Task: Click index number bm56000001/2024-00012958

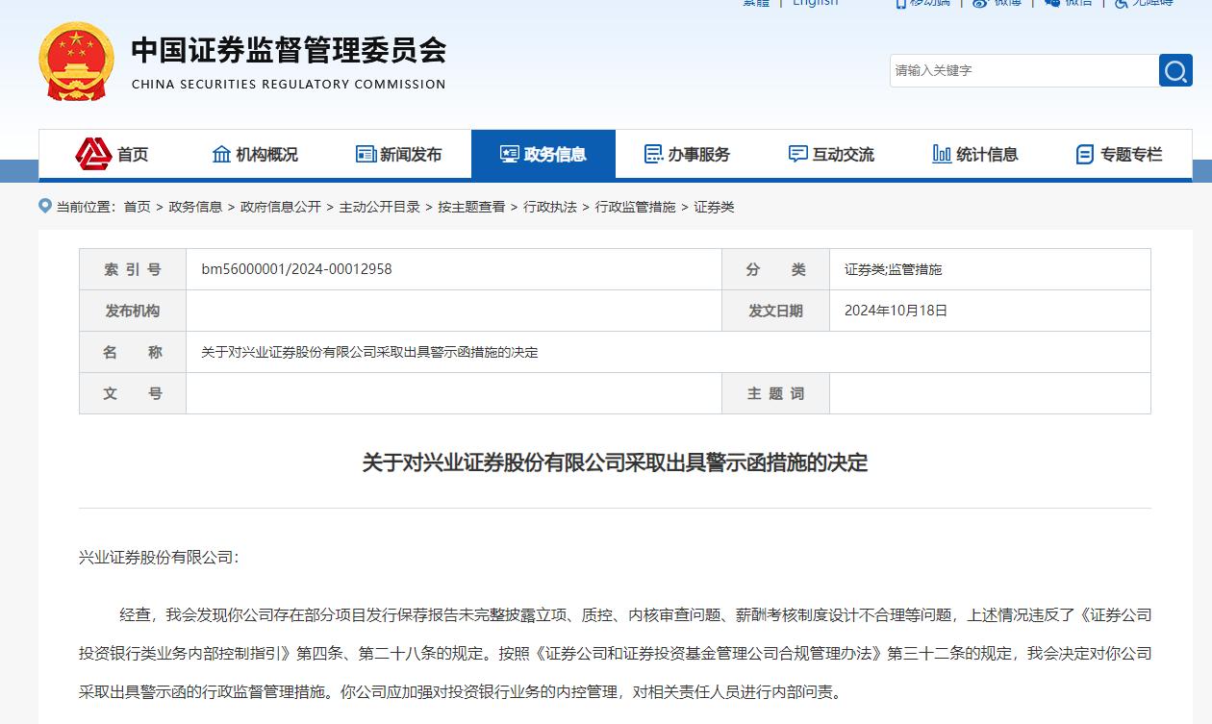Action: click(x=296, y=269)
